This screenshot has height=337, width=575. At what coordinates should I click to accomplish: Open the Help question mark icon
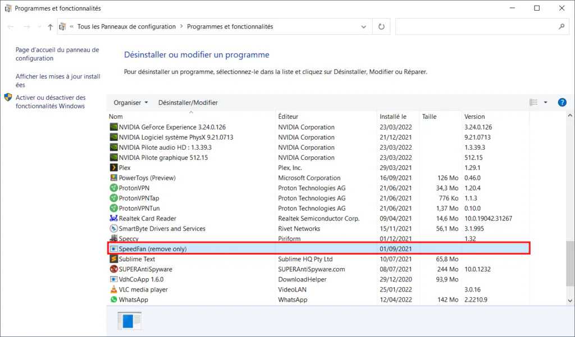[x=562, y=103]
